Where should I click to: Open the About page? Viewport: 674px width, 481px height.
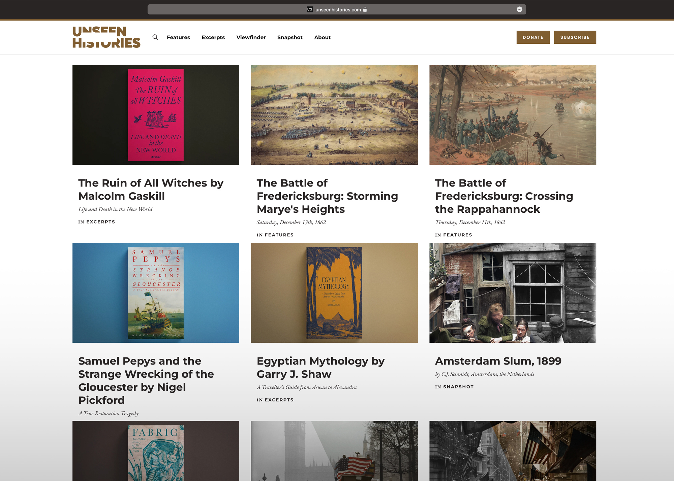322,37
